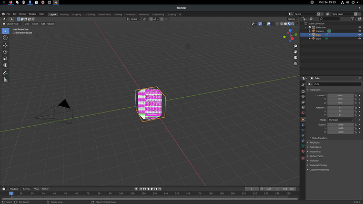Select the Scale tool

click(x=5, y=58)
